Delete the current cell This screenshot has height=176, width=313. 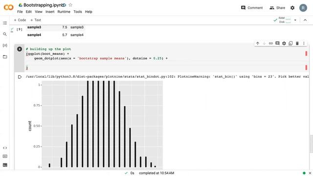pos(297,44)
